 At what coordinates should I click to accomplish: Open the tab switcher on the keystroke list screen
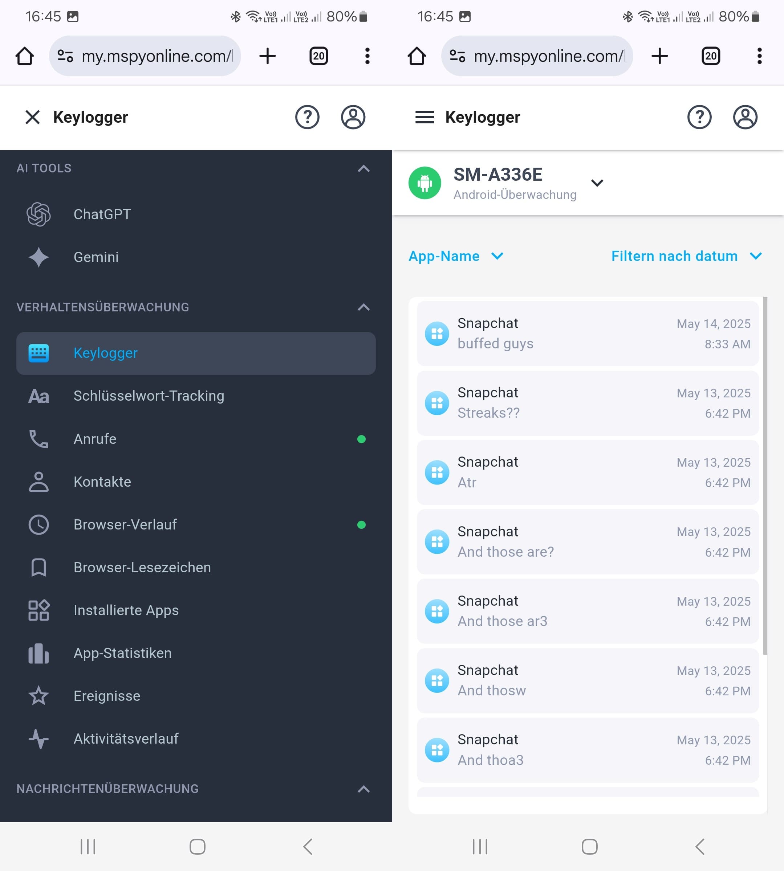[711, 56]
